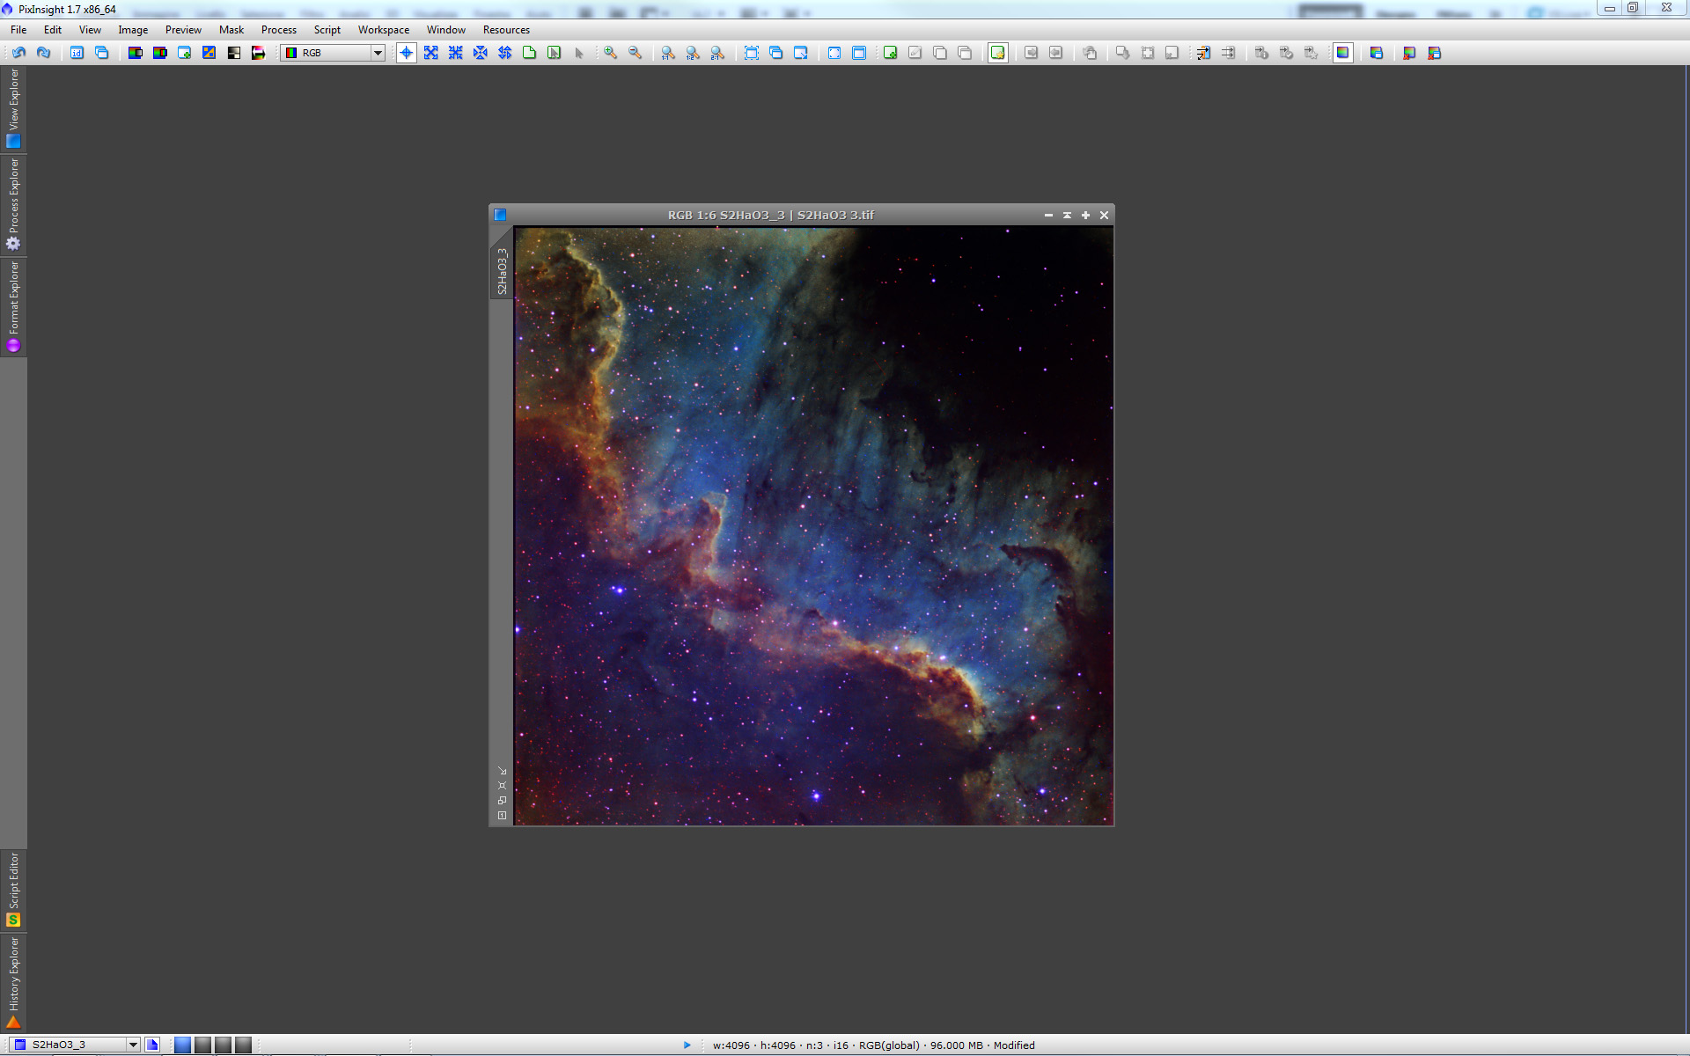Click the blue file icon by view selector

[x=152, y=1045]
